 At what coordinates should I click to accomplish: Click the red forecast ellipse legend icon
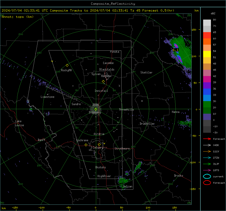[207, 183]
